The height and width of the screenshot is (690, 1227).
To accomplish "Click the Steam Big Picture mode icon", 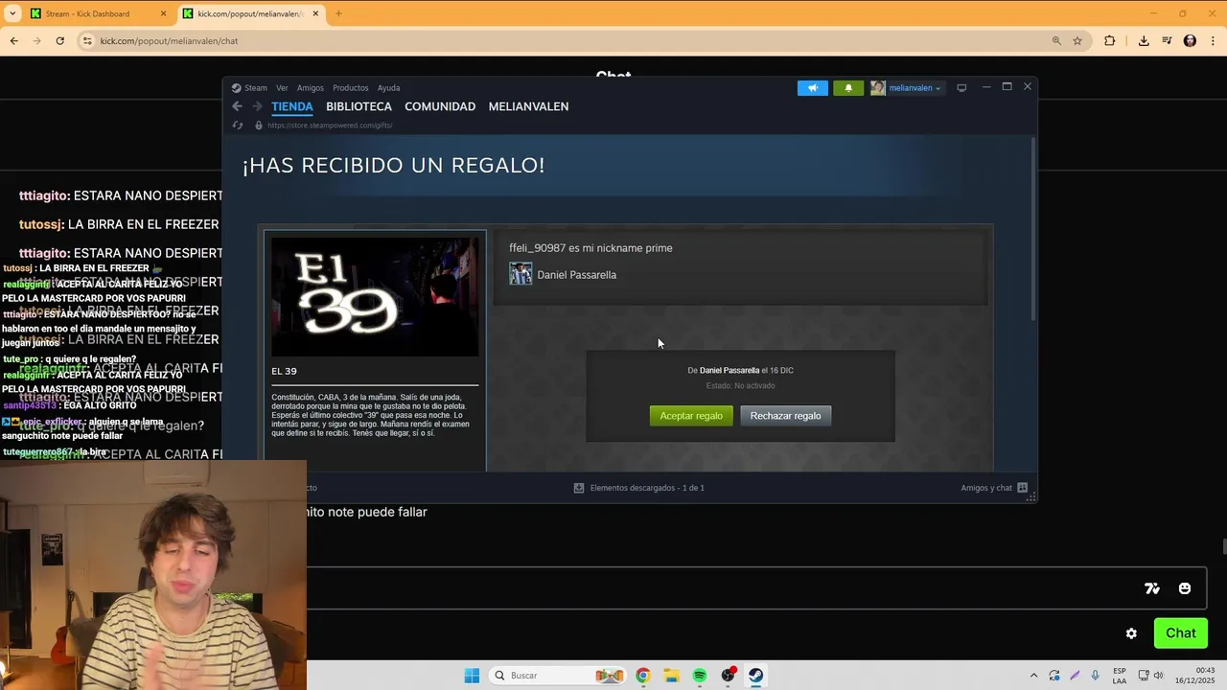I will pyautogui.click(x=961, y=88).
